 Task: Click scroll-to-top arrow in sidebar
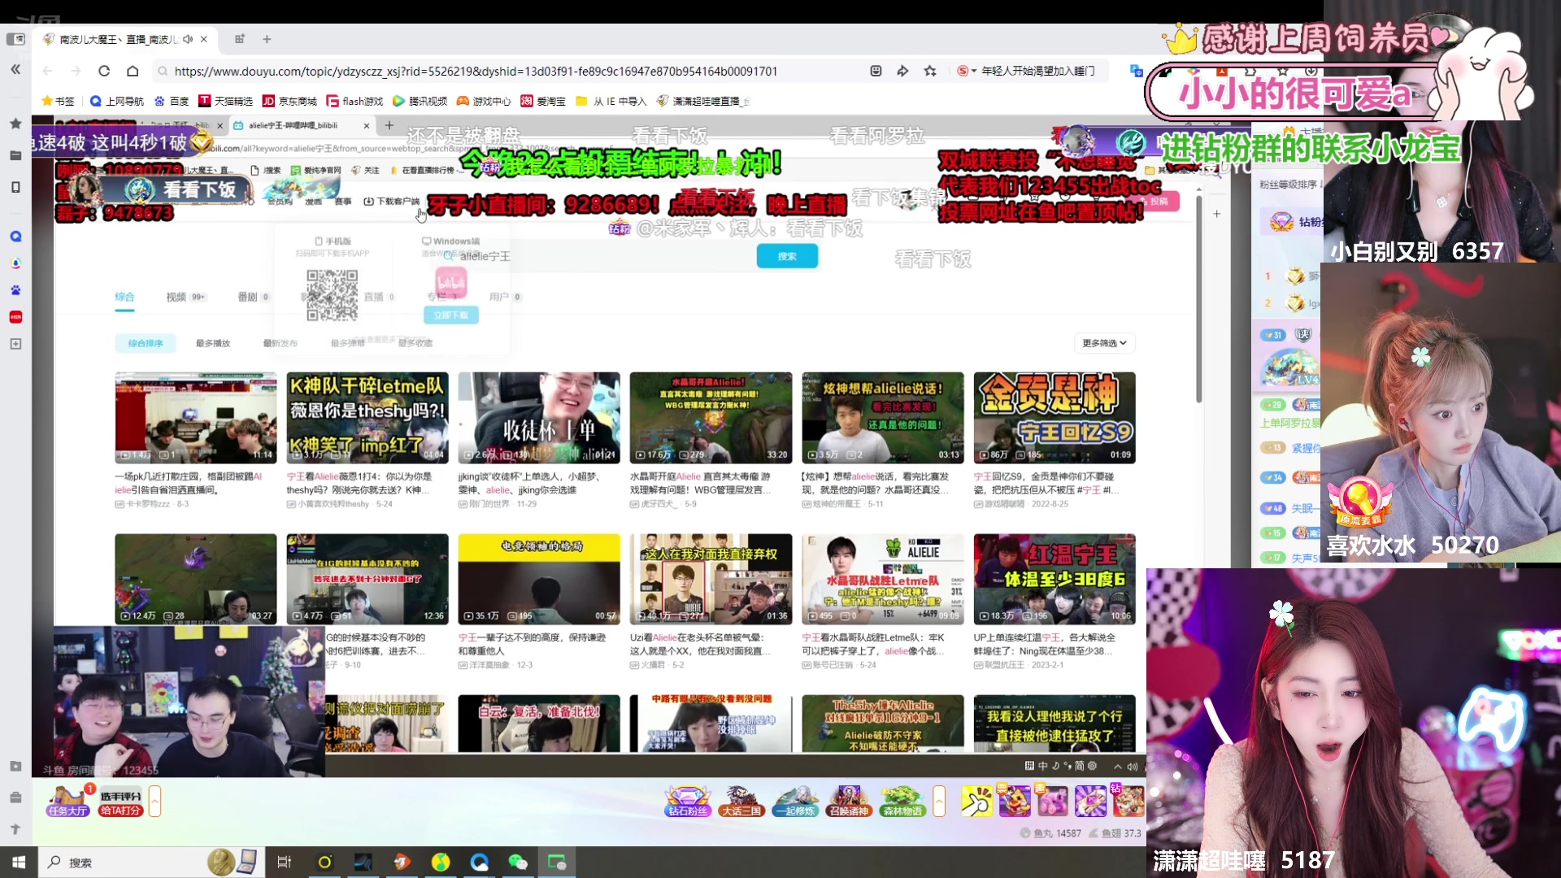(15, 829)
